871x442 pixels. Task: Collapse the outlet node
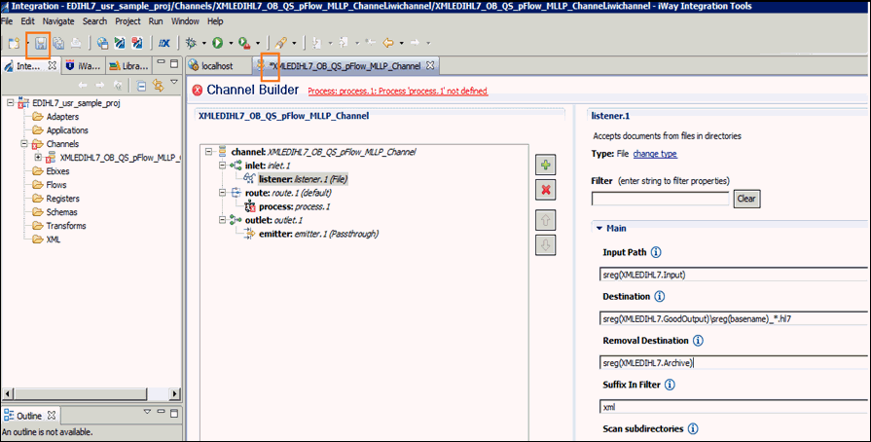(x=222, y=220)
